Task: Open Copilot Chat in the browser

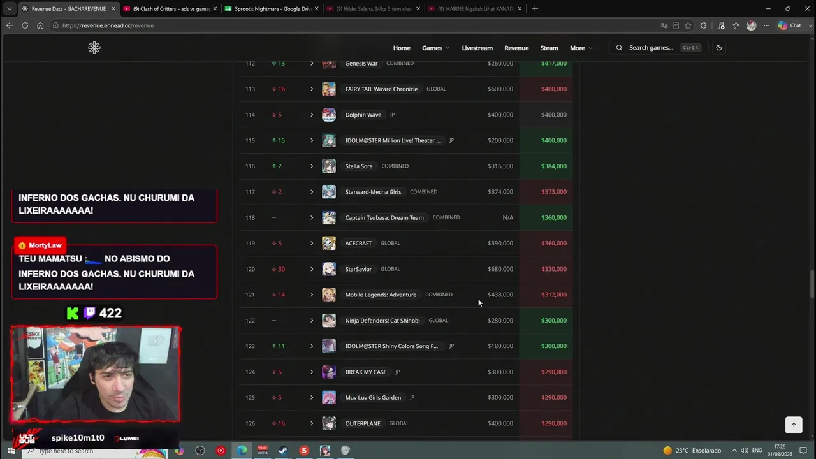Action: pyautogui.click(x=790, y=25)
